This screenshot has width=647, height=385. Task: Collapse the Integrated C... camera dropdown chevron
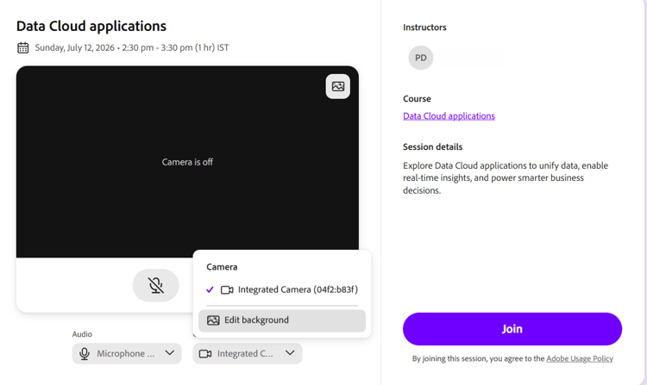[x=290, y=353]
